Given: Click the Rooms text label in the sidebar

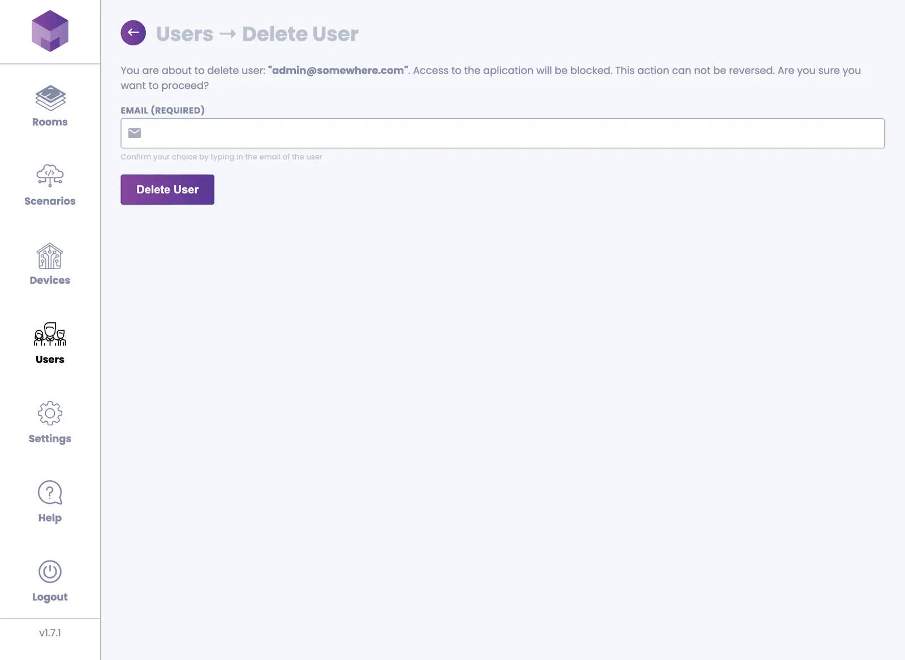Looking at the screenshot, I should [50, 122].
